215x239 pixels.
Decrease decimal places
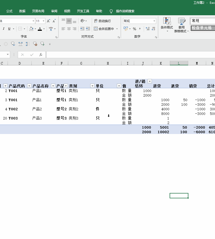point(153,29)
